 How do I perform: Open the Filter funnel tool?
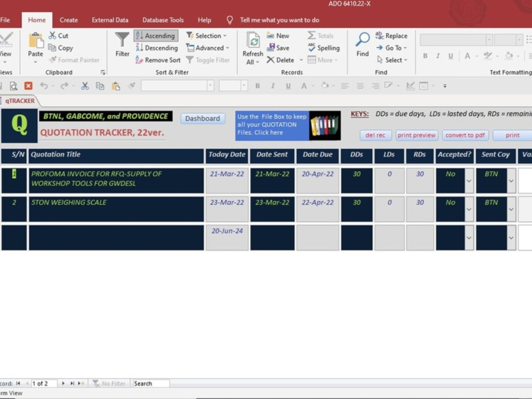(x=122, y=45)
